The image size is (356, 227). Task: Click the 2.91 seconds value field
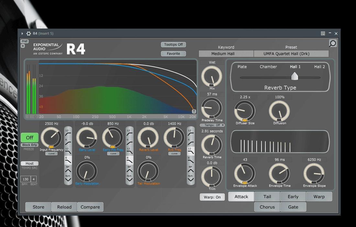pos(212,131)
